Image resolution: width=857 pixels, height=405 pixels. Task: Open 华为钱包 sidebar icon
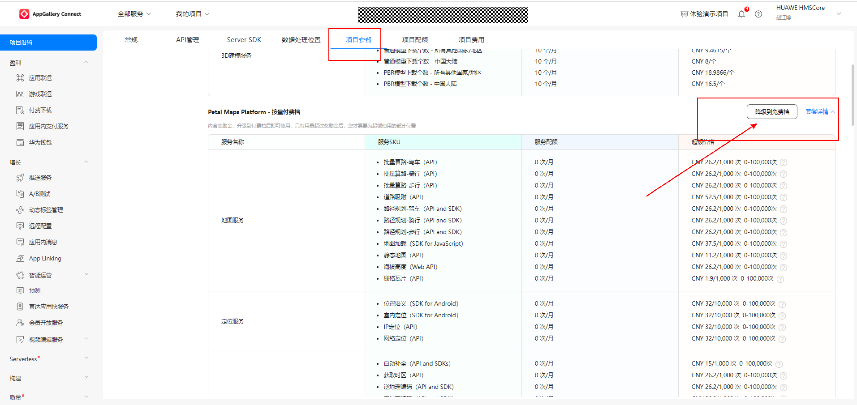(20, 142)
